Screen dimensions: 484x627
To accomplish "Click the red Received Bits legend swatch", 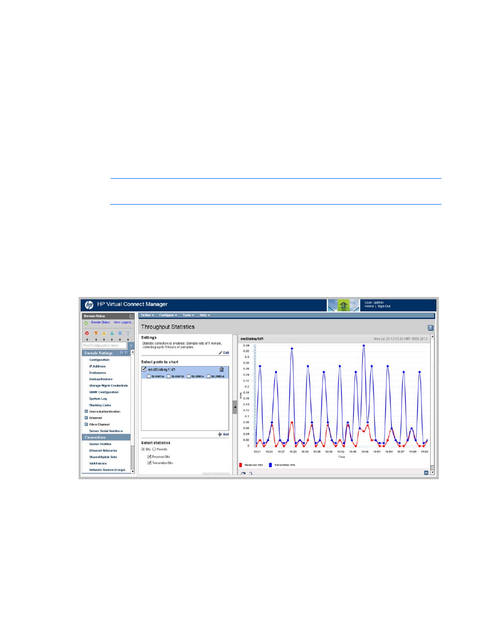I will click(x=240, y=465).
